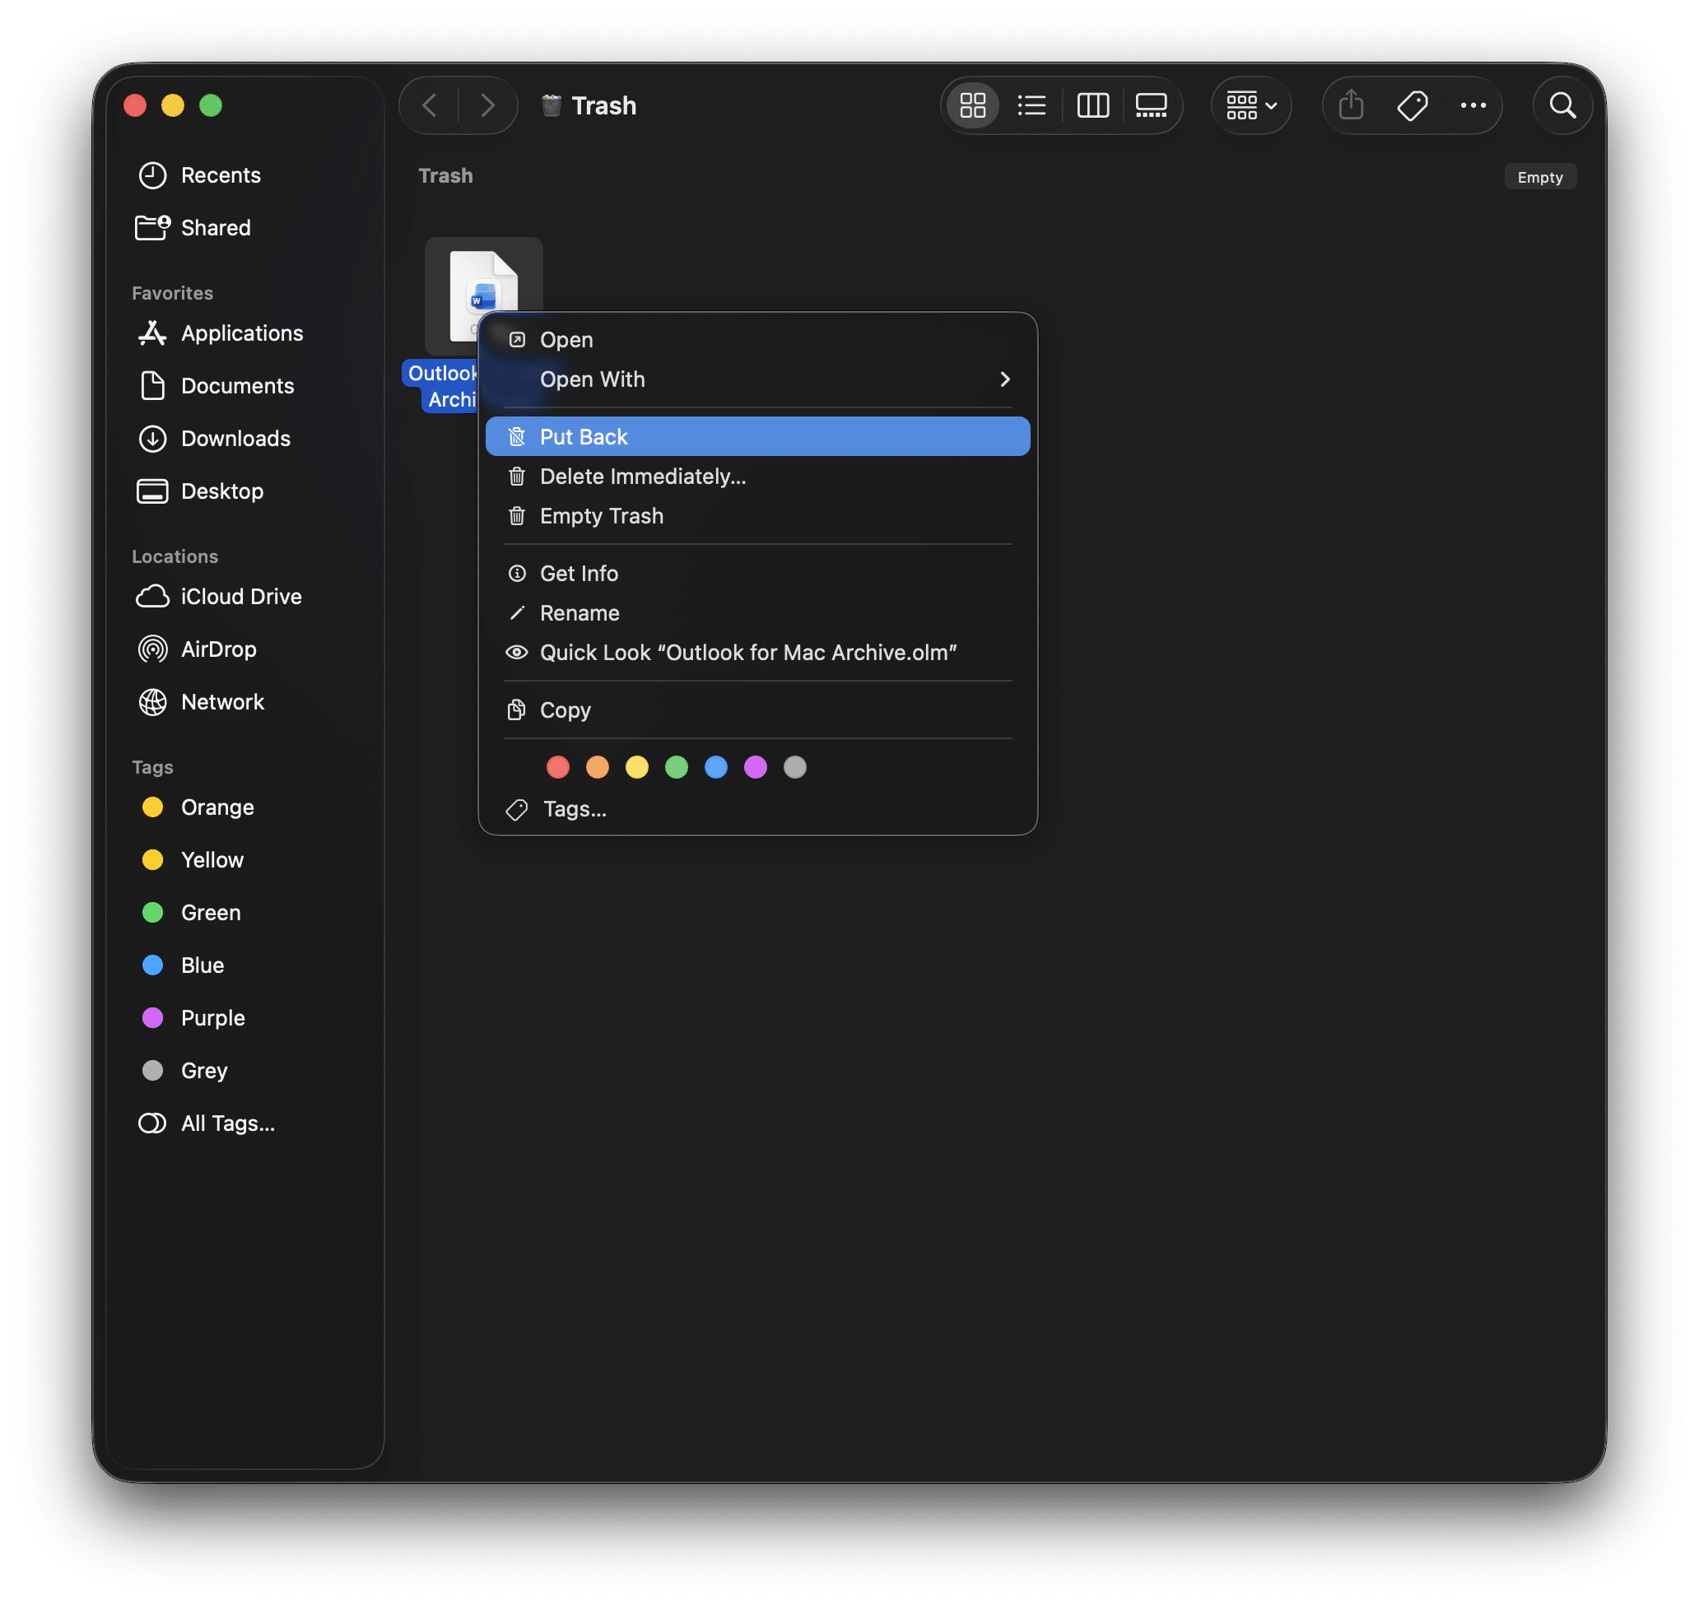Switch to gallery view icon

(x=1151, y=105)
